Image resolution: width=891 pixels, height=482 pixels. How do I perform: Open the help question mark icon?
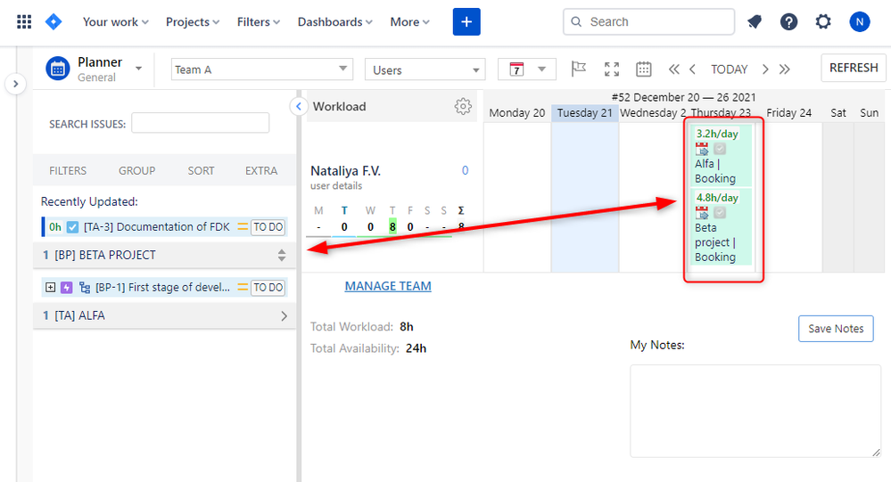coord(788,22)
